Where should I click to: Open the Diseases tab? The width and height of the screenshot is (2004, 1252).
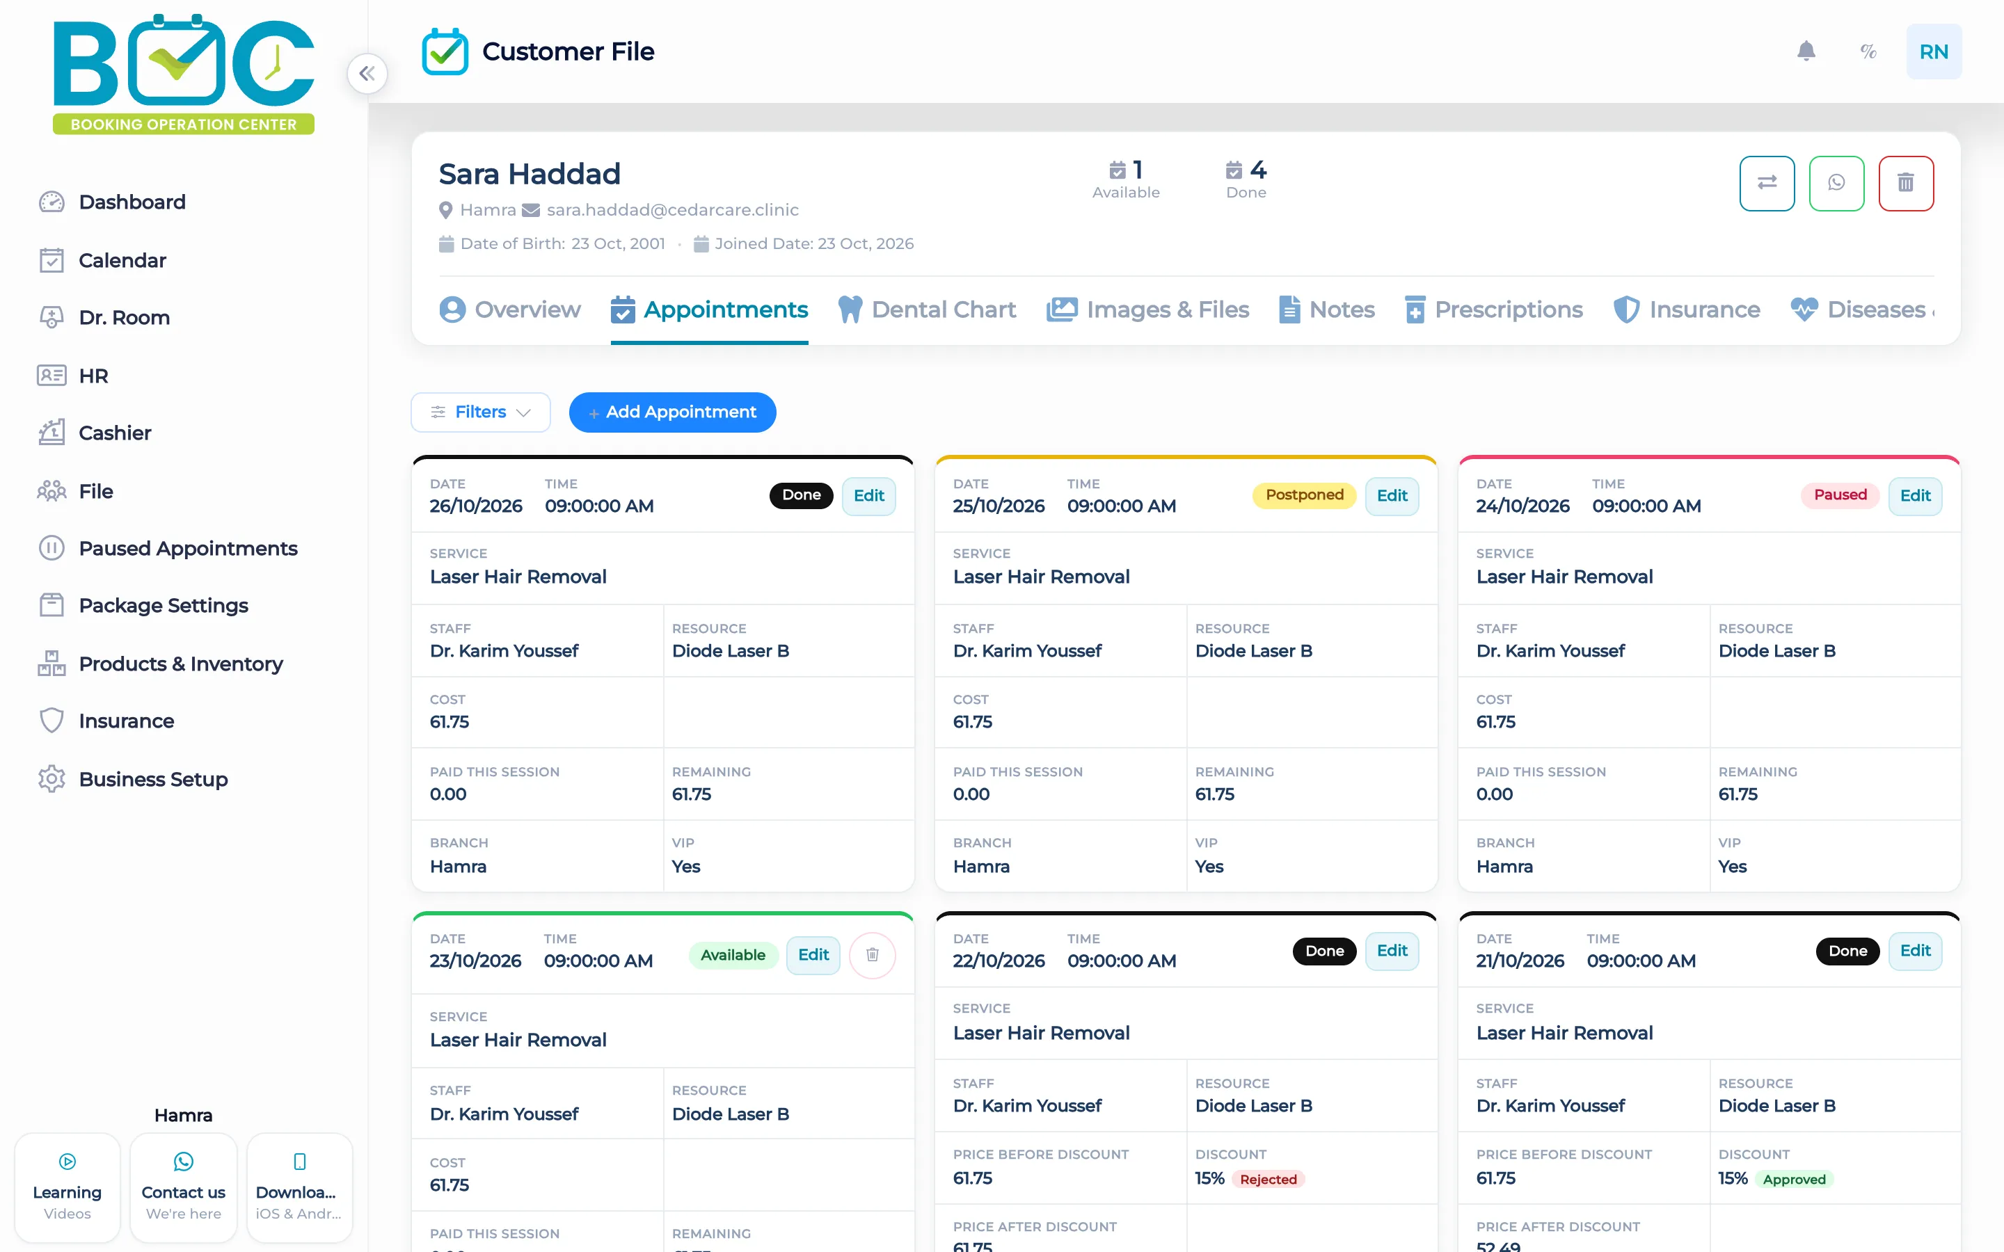click(x=1861, y=310)
